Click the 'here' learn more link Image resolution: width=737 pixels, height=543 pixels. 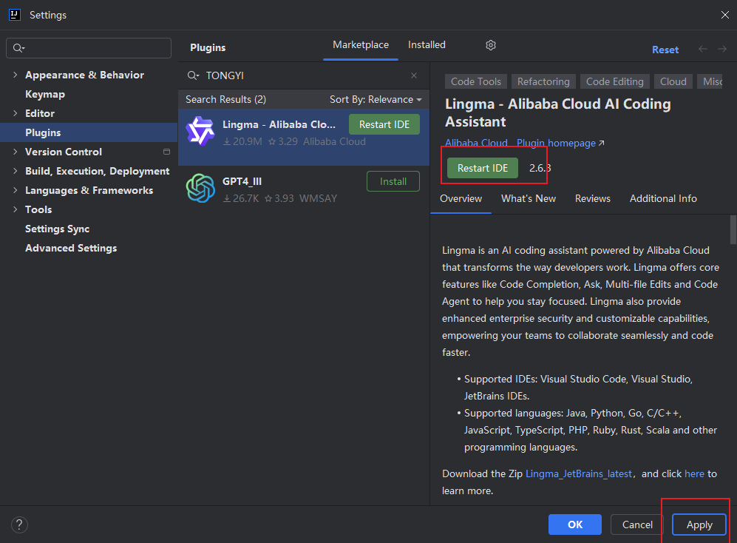point(694,474)
